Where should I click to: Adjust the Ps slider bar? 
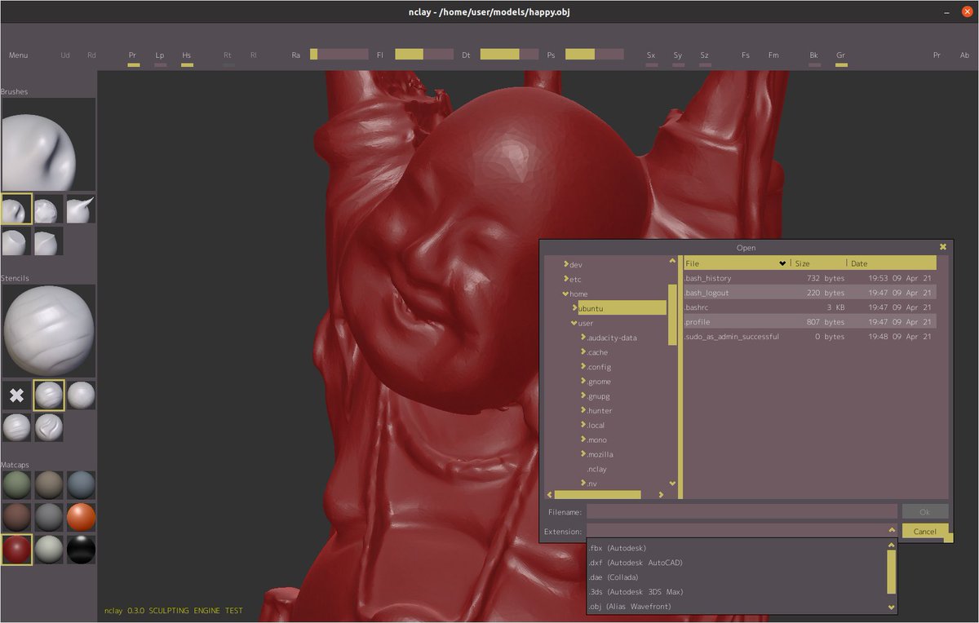(x=594, y=55)
